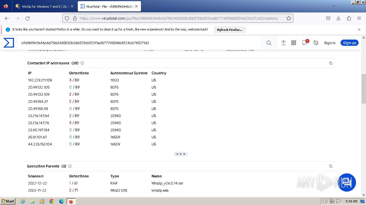Open IP 20.99.185.48
This screenshot has width=366, height=205.
point(38,109)
